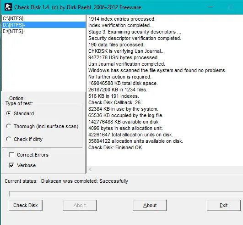Select the C:\[NTFS]- drive entry
Screen dimensions: 243x225
(x=43, y=18)
